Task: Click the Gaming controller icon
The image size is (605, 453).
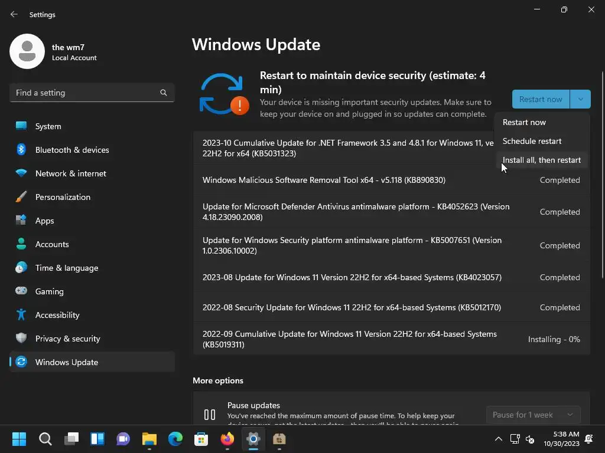Action: tap(21, 290)
